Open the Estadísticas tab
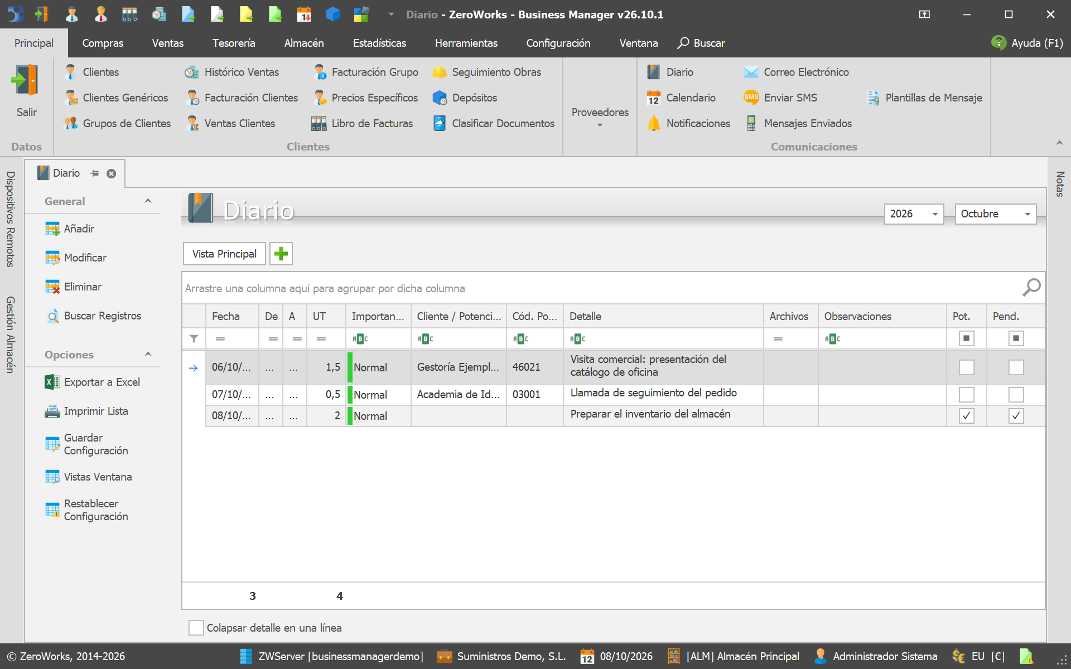Screen dimensions: 1071x669 tap(379, 43)
